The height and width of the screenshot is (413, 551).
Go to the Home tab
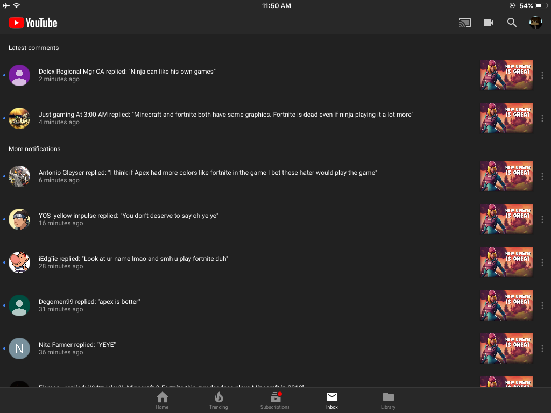click(x=162, y=400)
